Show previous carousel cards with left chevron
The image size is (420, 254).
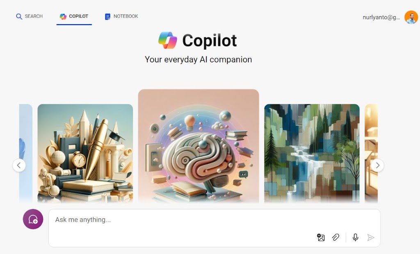click(19, 166)
